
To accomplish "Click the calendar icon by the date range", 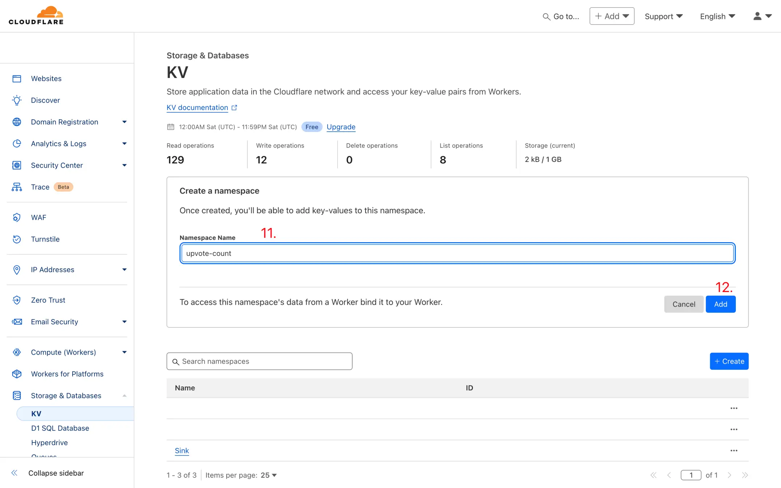I will click(171, 127).
